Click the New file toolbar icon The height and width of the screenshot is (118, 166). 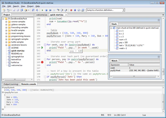pos(4,10)
